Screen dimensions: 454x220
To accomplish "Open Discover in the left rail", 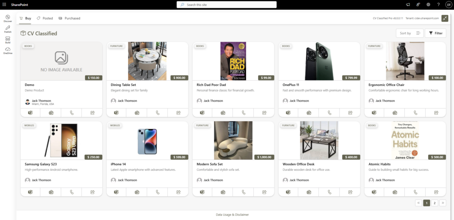I will click(x=8, y=19).
